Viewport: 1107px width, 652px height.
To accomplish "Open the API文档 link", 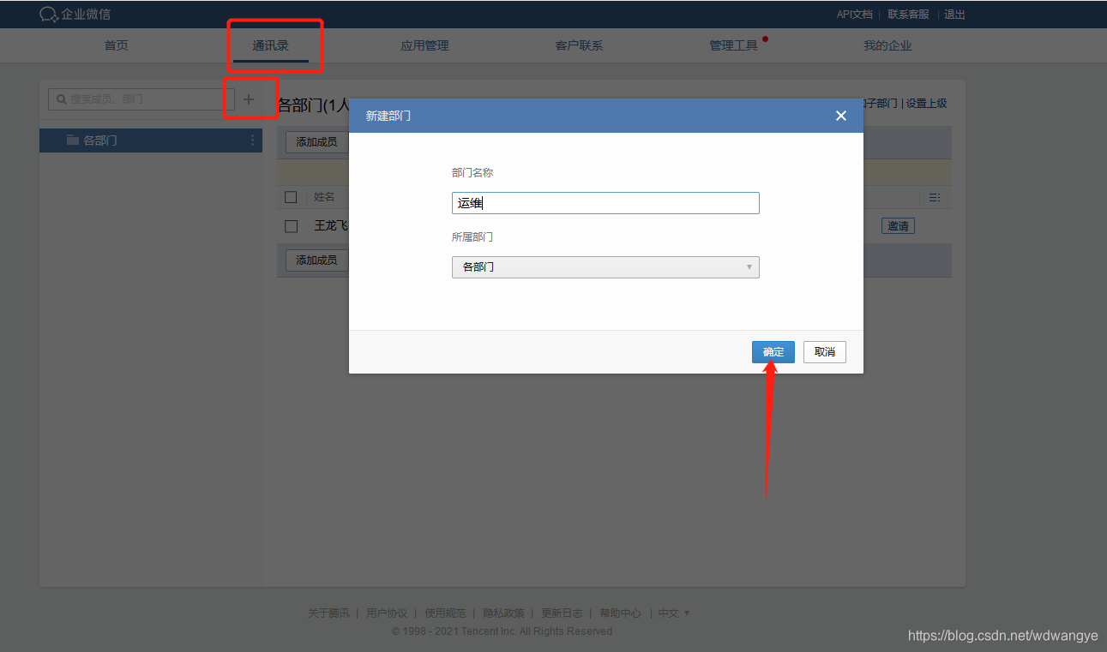I will [x=854, y=15].
